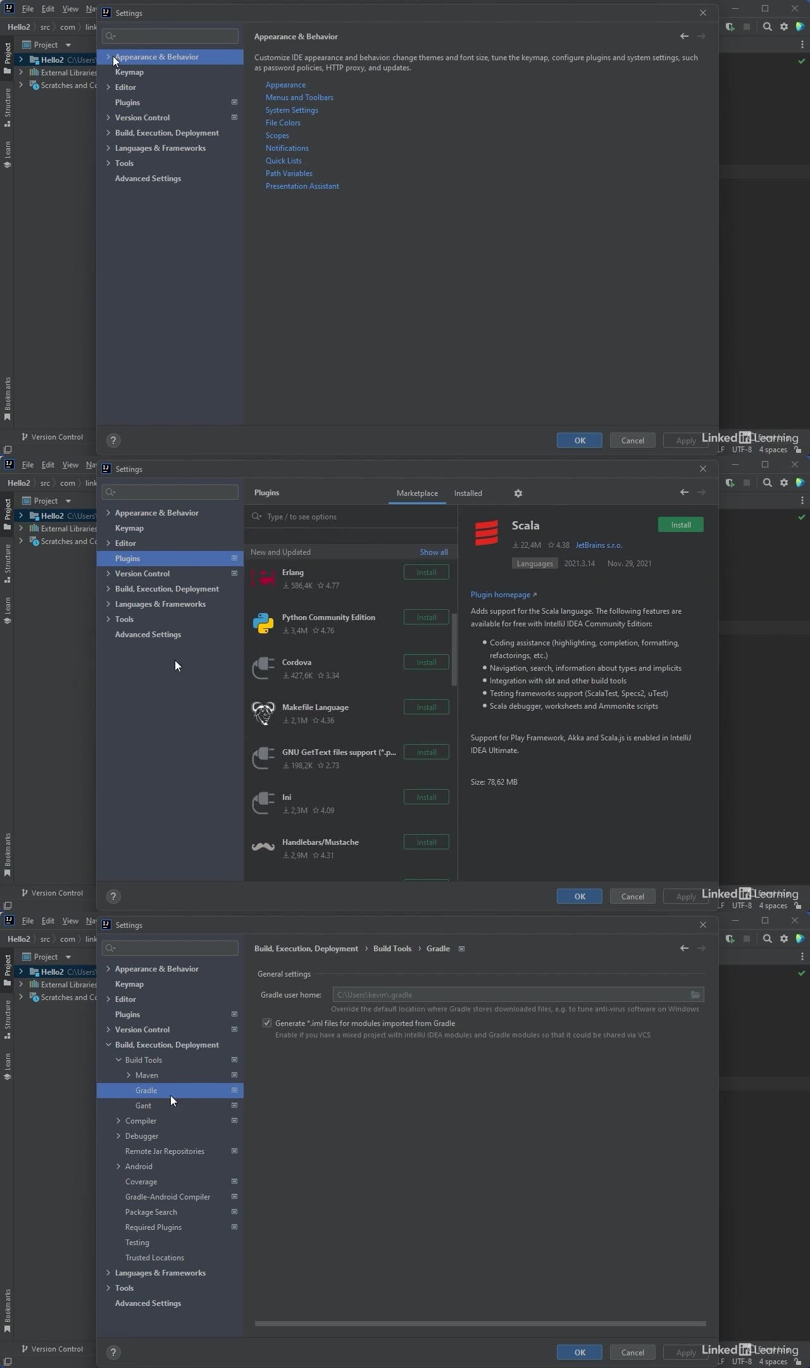Click the plugin search field in Marketplace
Image resolution: width=810 pixels, height=1368 pixels.
tap(354, 517)
